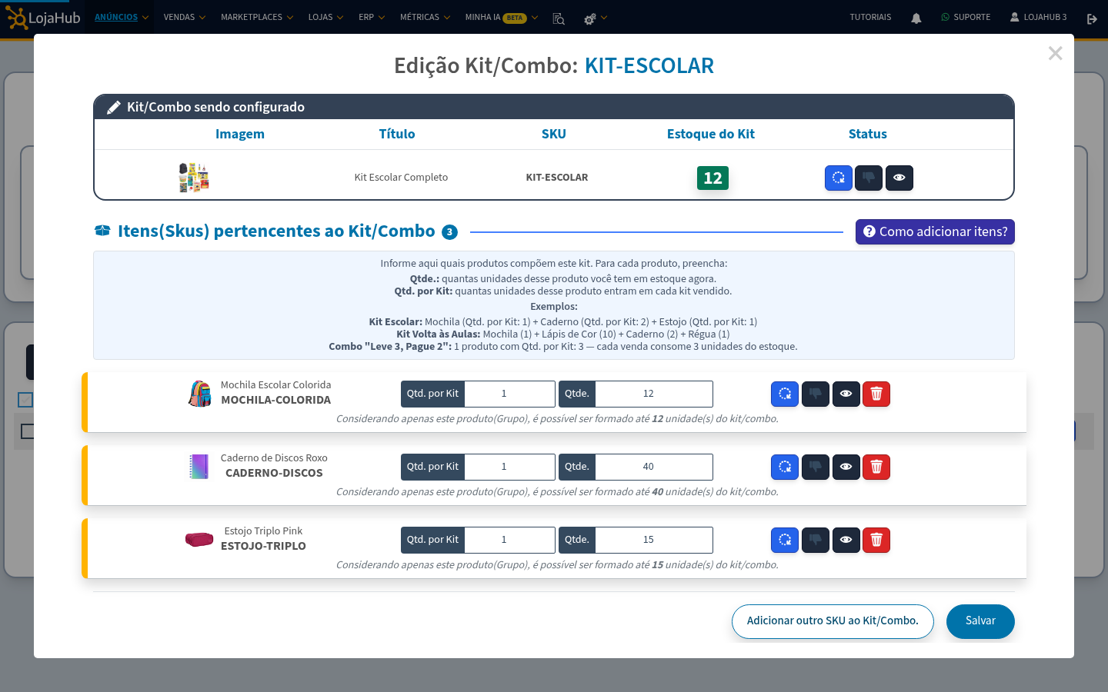Delete MOCHILA-COLORIDA with the trash icon
1108x692 pixels.
point(876,394)
